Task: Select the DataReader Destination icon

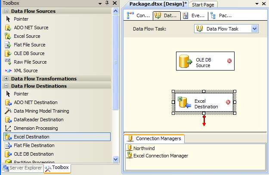Action: pos(8,120)
